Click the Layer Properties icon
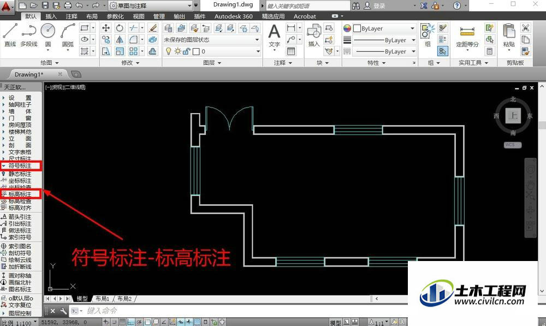Viewport: 546px width, 326px height. [x=168, y=28]
